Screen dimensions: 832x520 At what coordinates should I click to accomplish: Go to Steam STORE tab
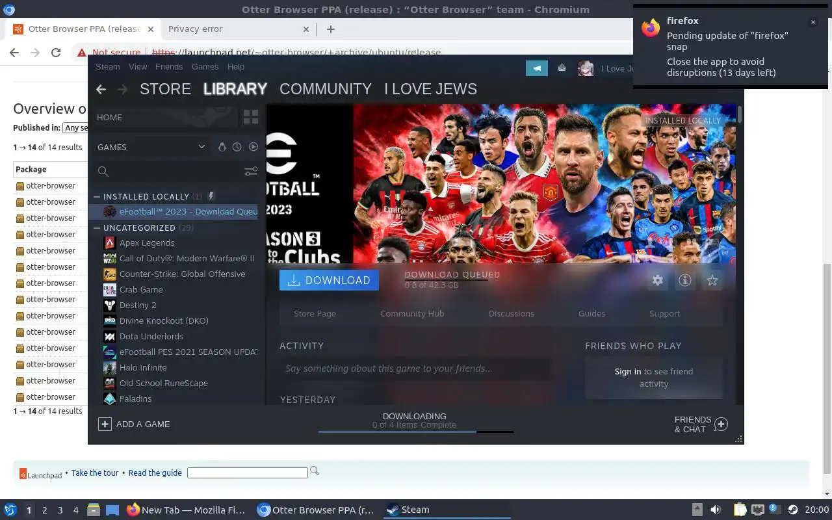click(x=165, y=89)
